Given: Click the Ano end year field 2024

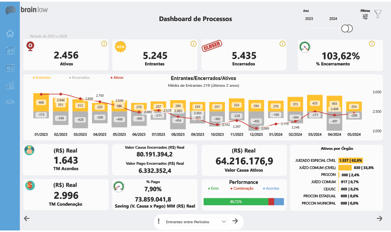Looking at the screenshot, I should point(338,18).
